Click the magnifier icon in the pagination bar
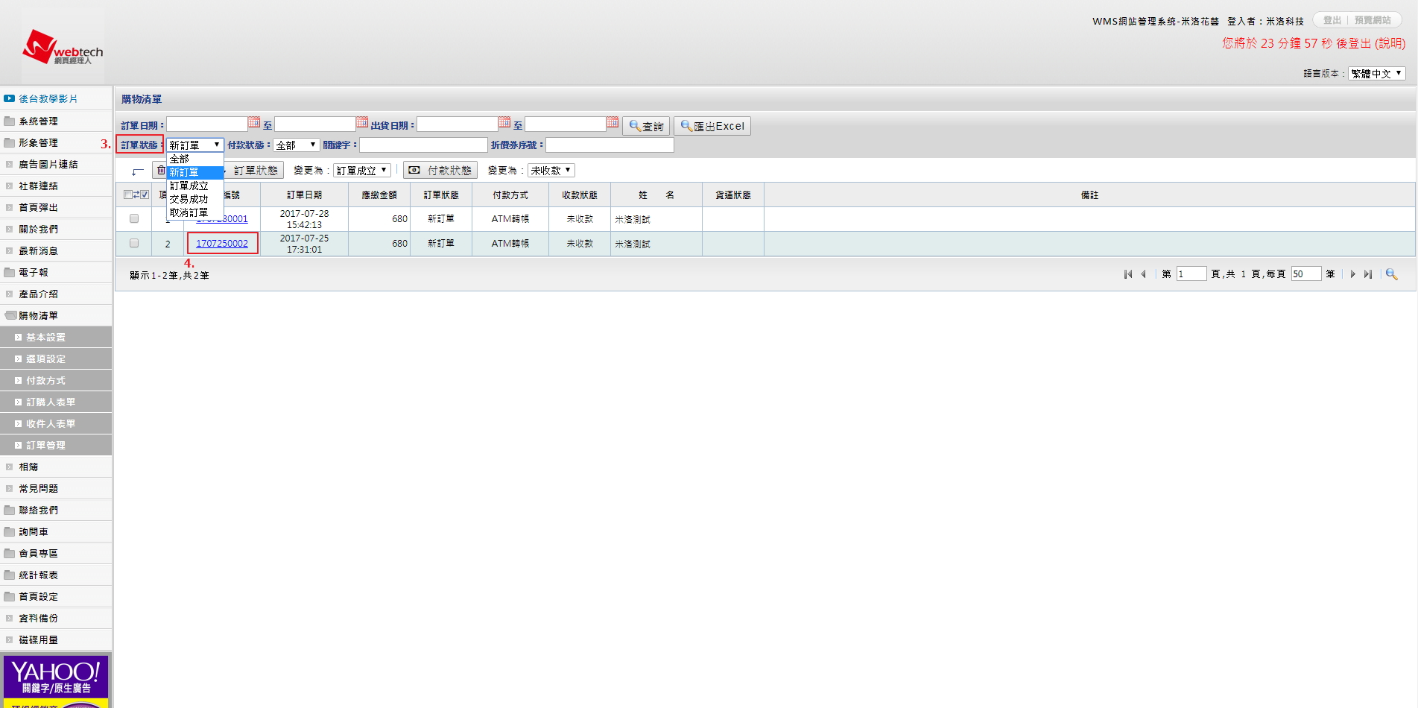The image size is (1418, 708). (x=1391, y=274)
